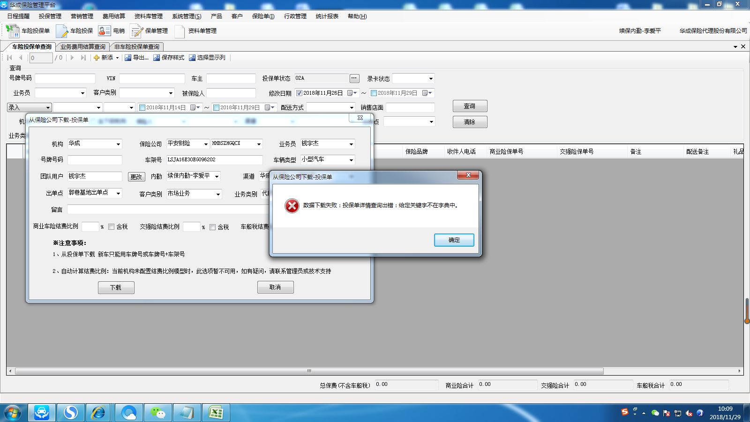Close the error message dialog
The image size is (750, 422).
coord(468,175)
